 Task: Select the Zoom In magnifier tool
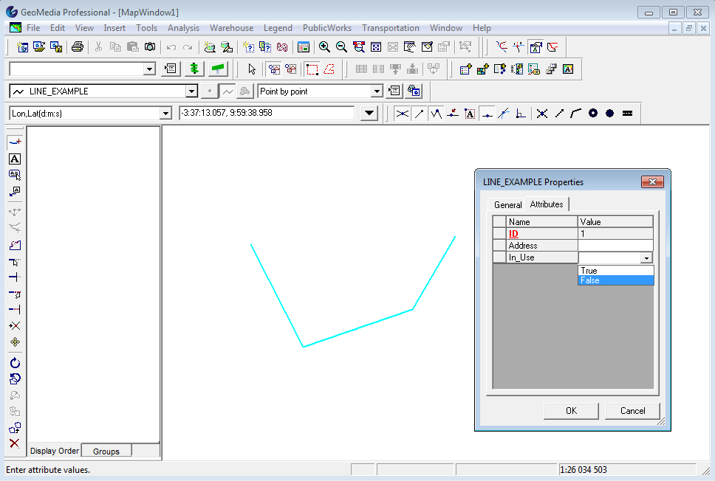point(325,46)
